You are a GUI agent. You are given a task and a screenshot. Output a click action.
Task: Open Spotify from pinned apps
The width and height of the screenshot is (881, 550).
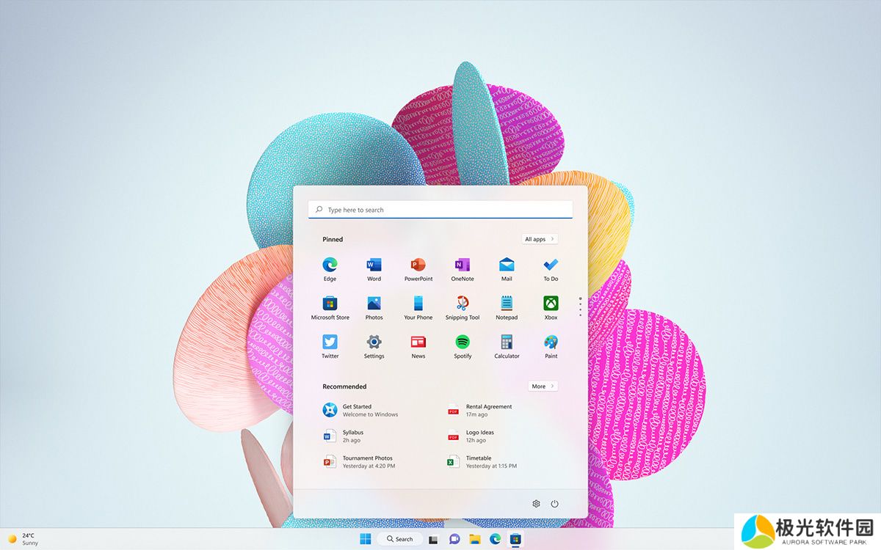tap(462, 342)
